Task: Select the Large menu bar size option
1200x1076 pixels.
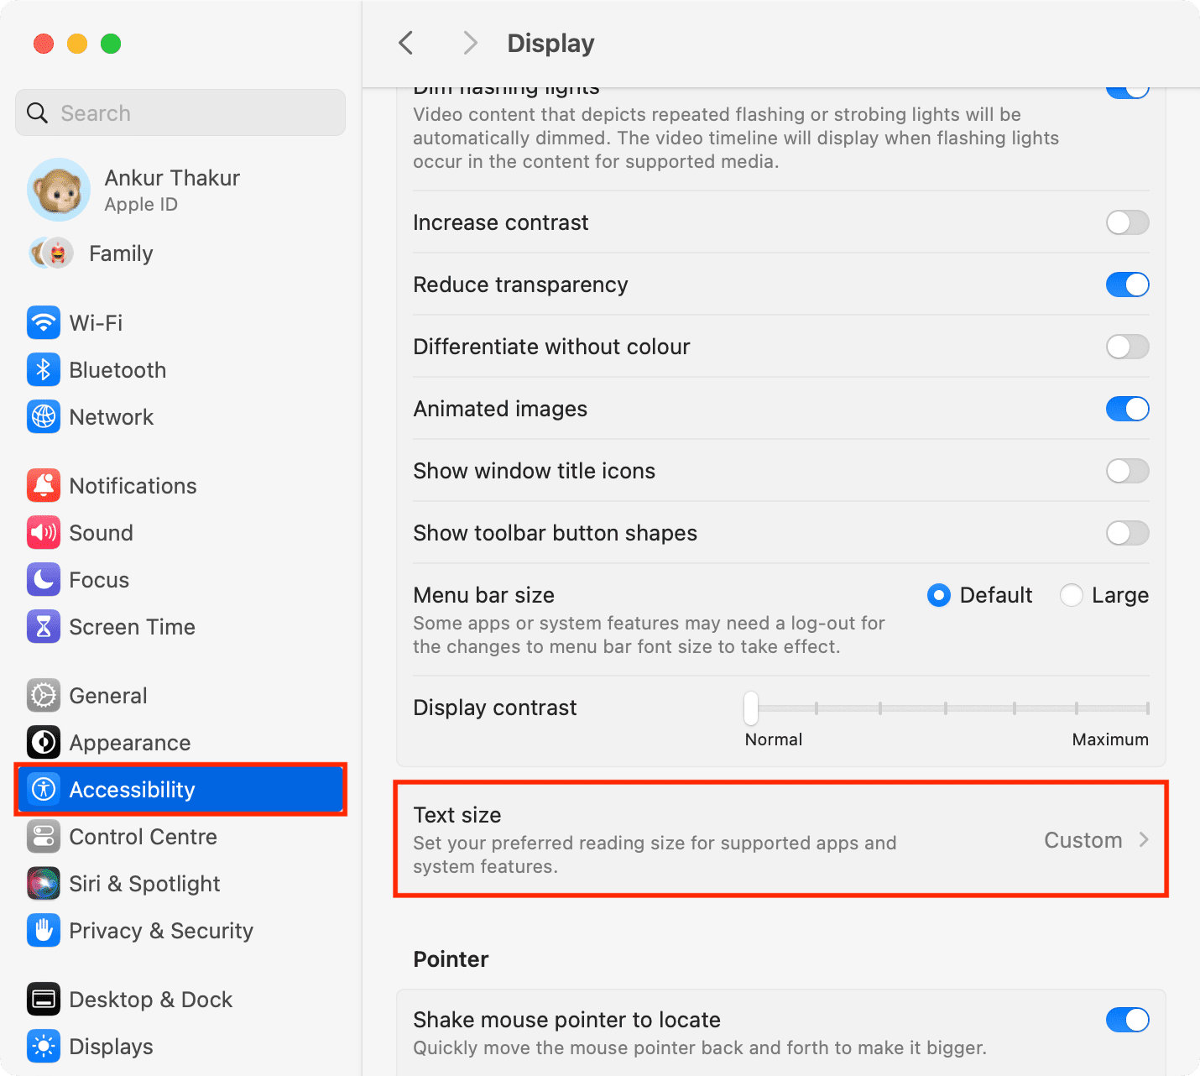Action: [1072, 595]
